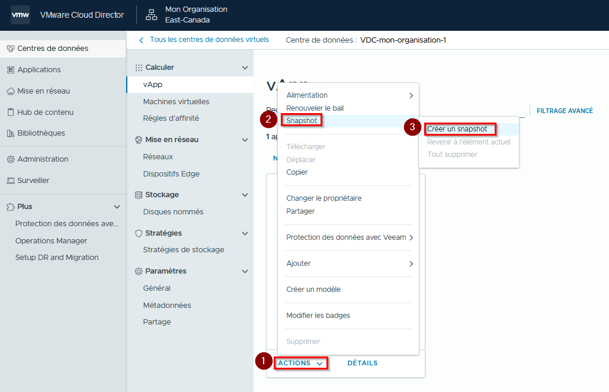Expand the Alimentation submenu arrow
The image size is (609, 392).
411,95
